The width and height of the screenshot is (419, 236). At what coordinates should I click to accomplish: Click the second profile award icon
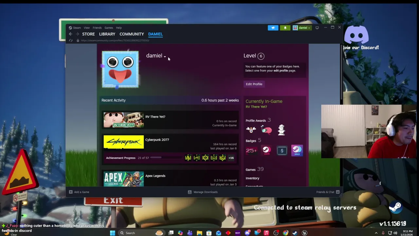pyautogui.click(x=266, y=130)
